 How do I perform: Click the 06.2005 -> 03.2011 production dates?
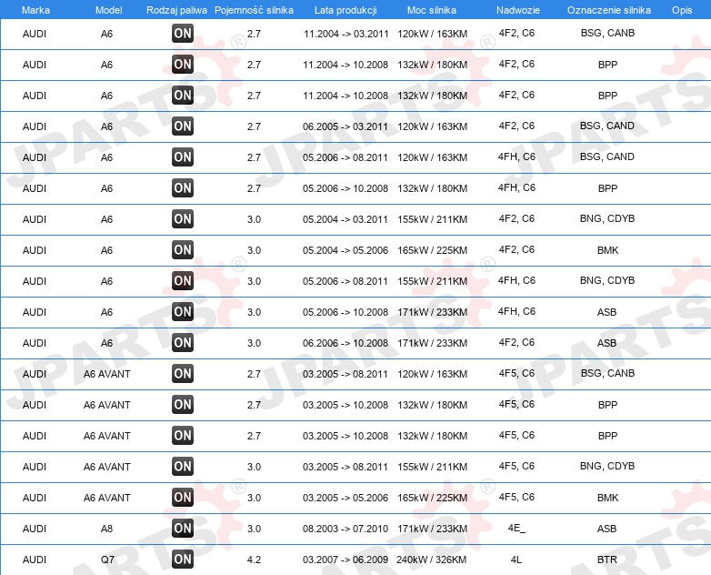coord(345,126)
